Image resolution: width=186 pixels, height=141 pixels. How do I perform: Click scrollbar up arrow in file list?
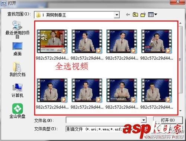coord(180,23)
